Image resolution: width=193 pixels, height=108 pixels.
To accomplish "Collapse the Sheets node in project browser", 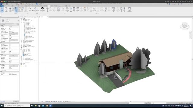I will tap(21, 57).
